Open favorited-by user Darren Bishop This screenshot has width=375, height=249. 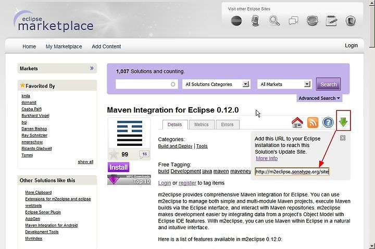(x=34, y=129)
